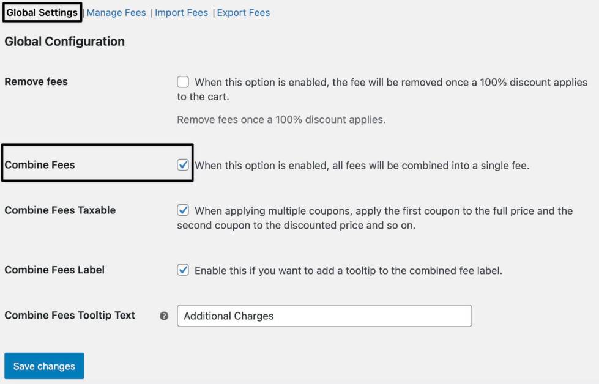599x384 pixels.
Task: Click the "Enable this if you want" description
Action: (x=348, y=270)
